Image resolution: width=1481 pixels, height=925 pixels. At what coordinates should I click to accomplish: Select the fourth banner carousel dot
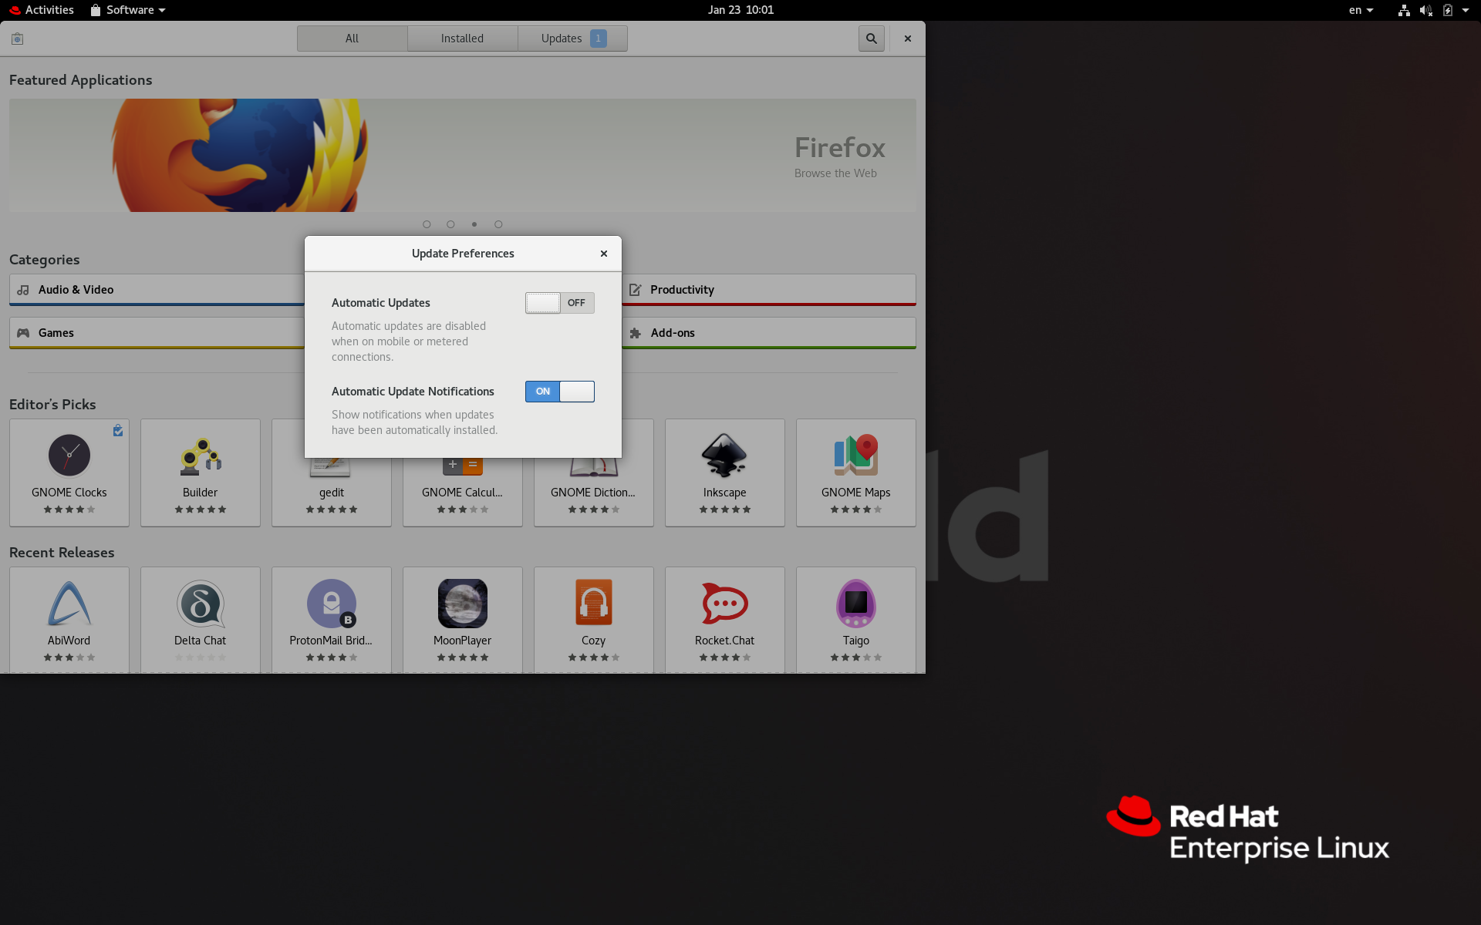[498, 224]
